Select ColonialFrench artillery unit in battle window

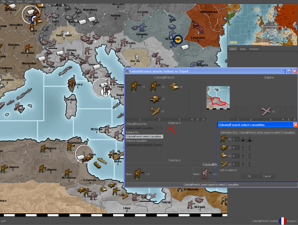click(x=155, y=99)
